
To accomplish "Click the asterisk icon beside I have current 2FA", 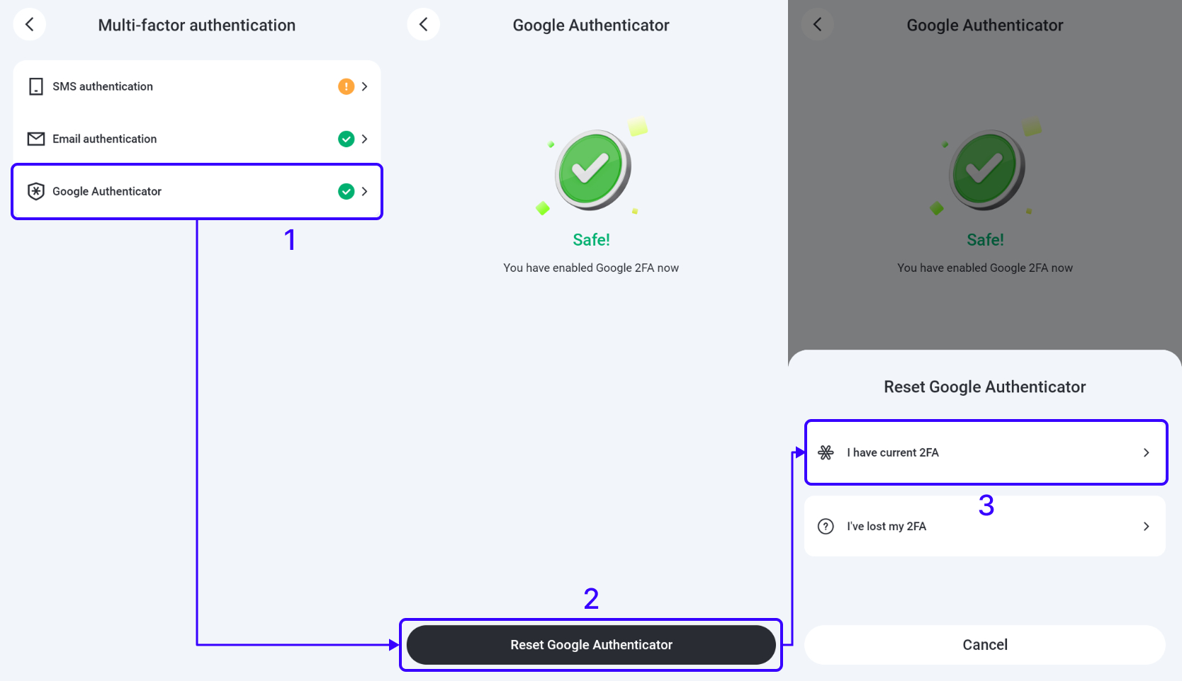I will [826, 452].
